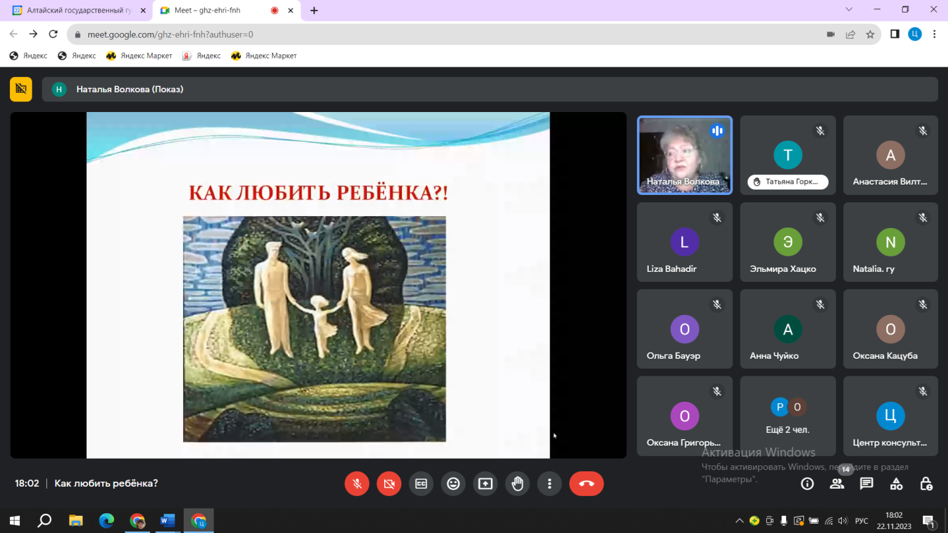Close the Алтайский государственный tab
948x533 pixels.
(x=143, y=11)
